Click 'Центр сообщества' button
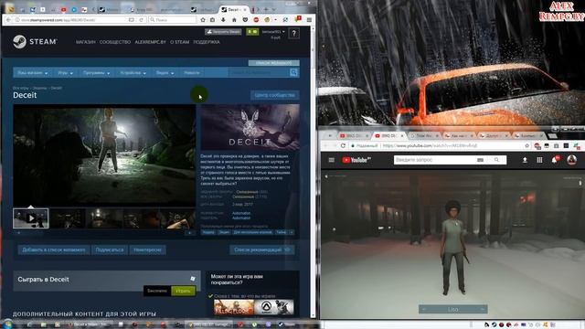Screen dimensions: 585x329 (x=274, y=95)
